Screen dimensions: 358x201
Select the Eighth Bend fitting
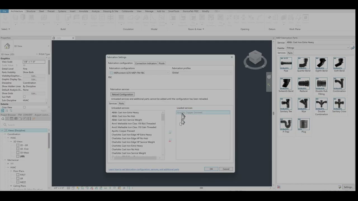pyautogui.click(x=321, y=64)
